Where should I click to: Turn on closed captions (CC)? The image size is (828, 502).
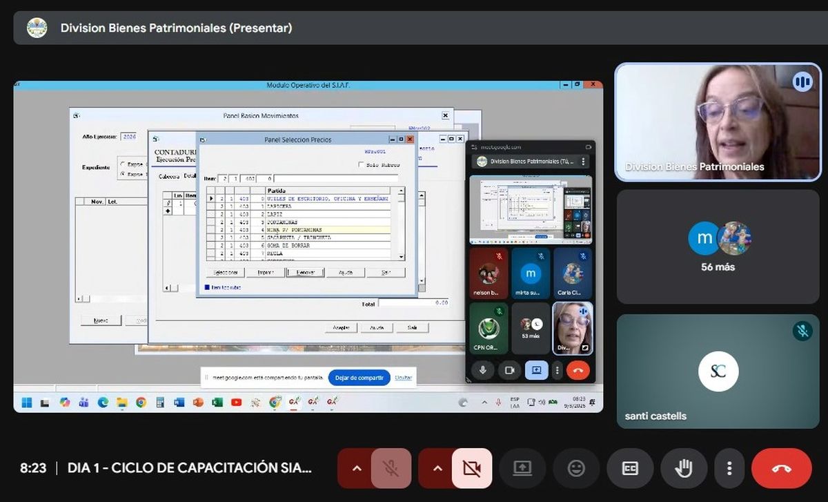(x=630, y=469)
